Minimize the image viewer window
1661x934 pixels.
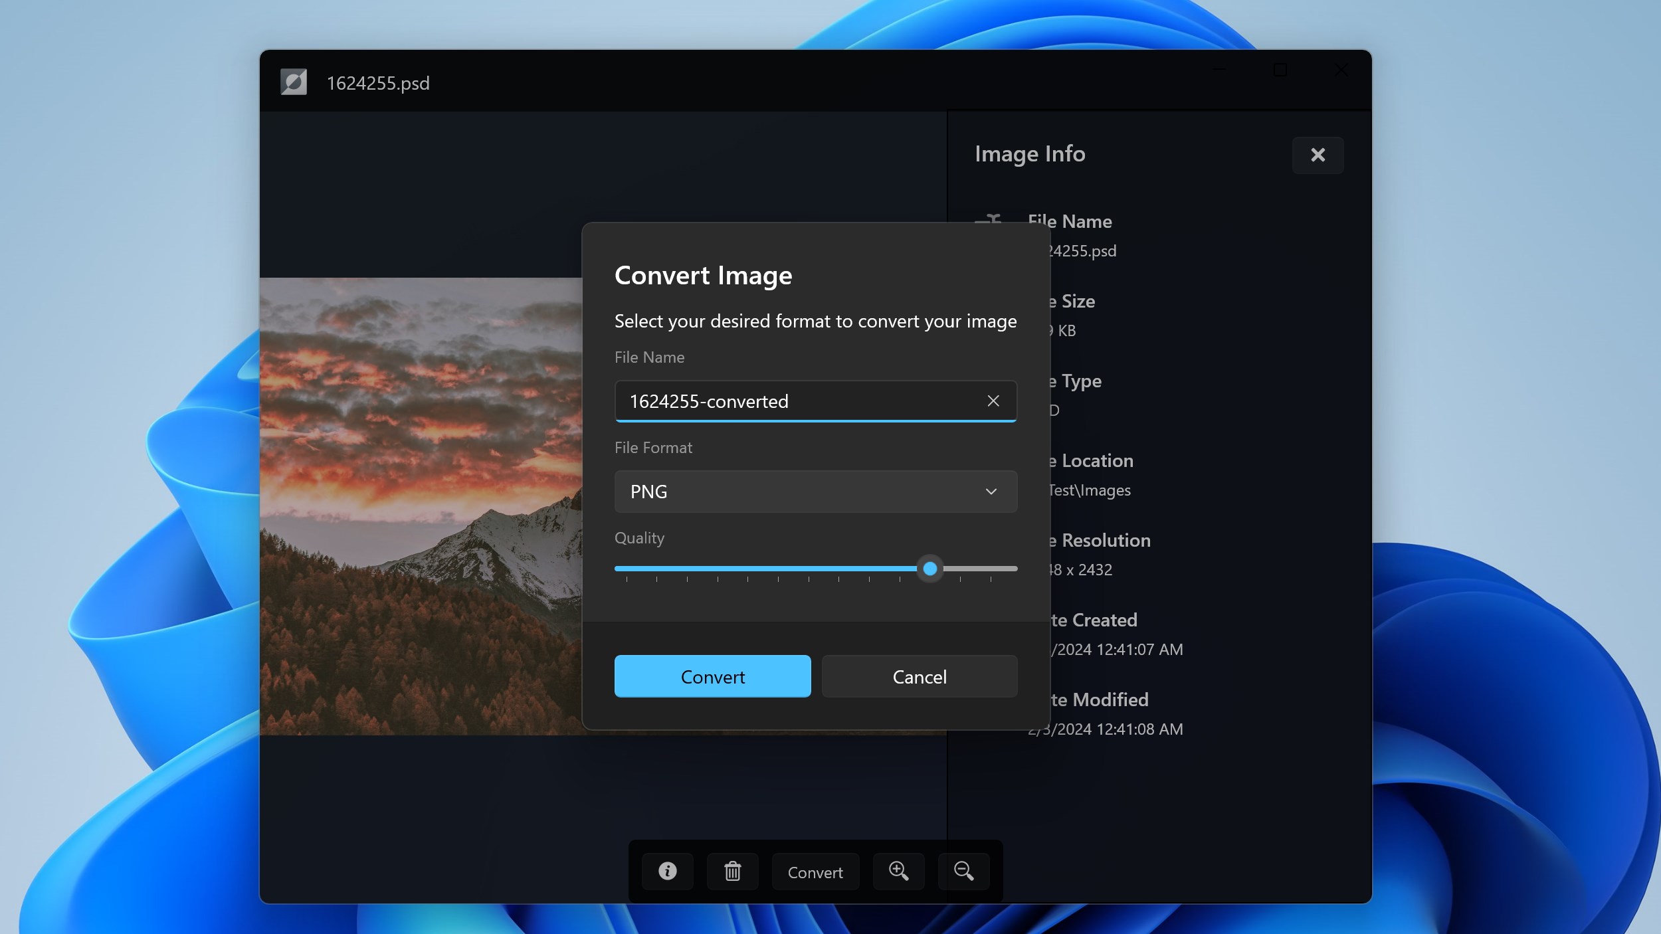tap(1219, 70)
